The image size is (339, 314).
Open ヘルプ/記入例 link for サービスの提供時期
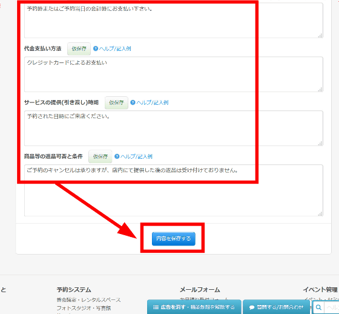[x=153, y=102]
